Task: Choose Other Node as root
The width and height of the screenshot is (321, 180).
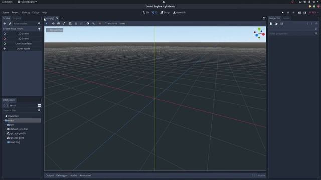Action: click(22, 49)
